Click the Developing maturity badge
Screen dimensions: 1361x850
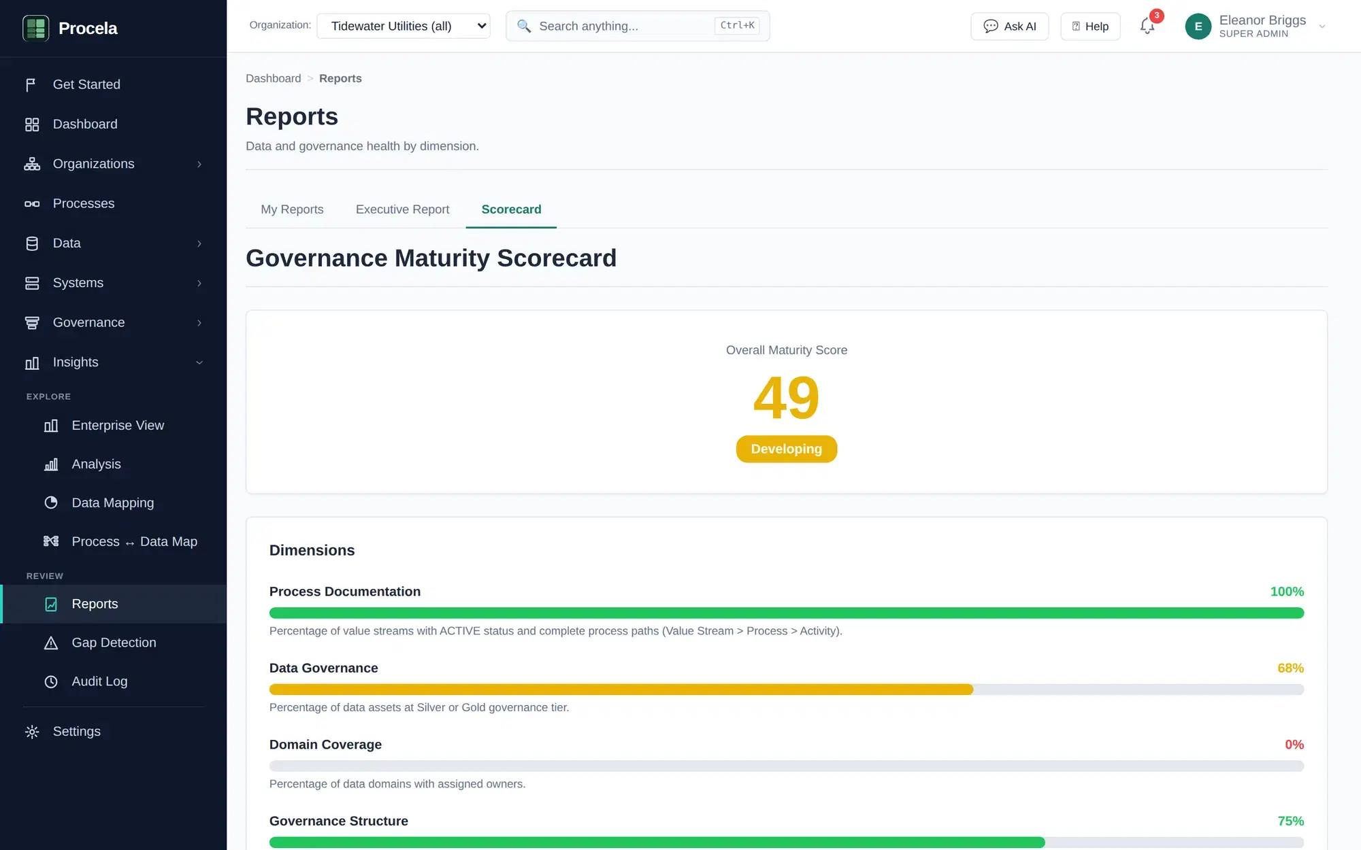tap(786, 449)
